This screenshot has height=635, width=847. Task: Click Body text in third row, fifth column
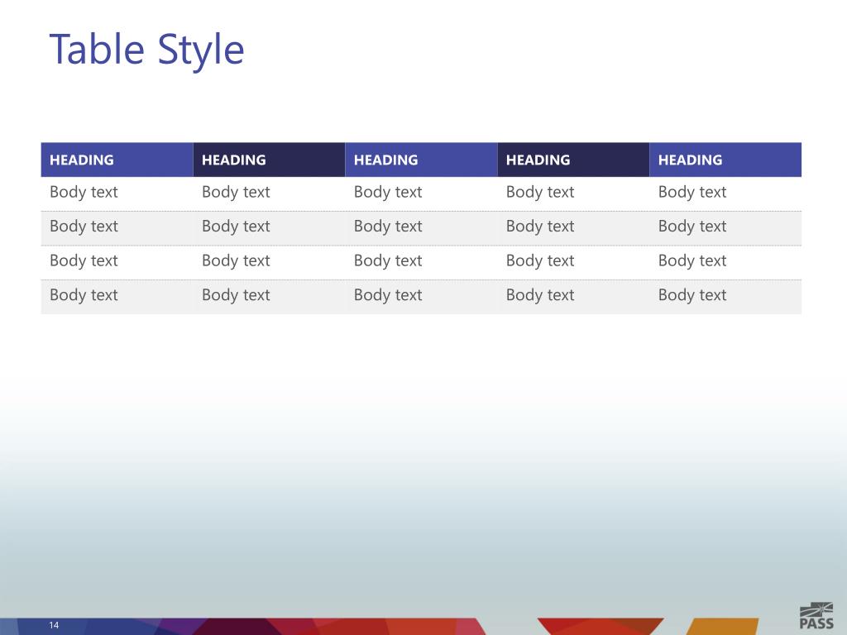pos(692,260)
